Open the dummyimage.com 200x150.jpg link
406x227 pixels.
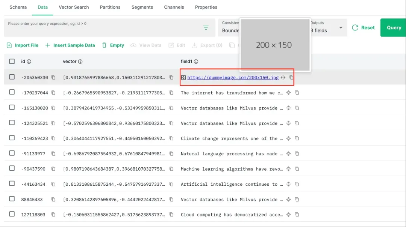pos(233,77)
